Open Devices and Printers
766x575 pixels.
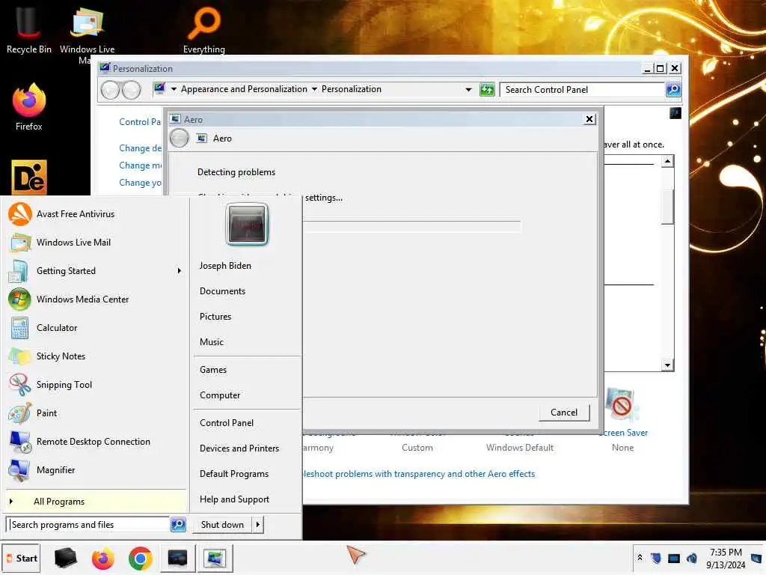(x=239, y=449)
